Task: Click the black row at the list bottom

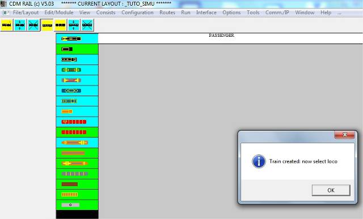Action: [x=77, y=214]
